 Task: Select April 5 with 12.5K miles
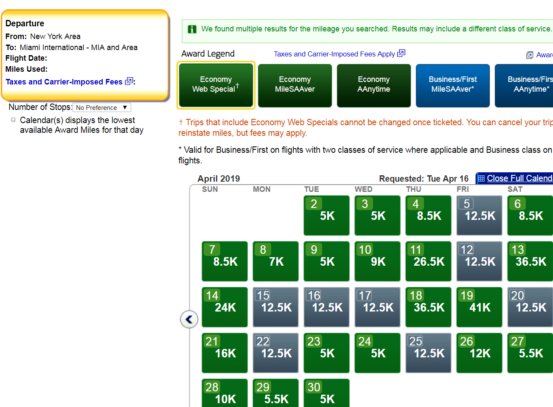point(480,216)
